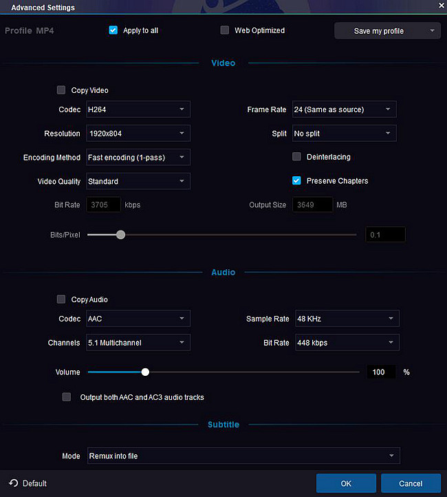The height and width of the screenshot is (497, 447).
Task: Click the Audio section heading
Action: (x=223, y=273)
